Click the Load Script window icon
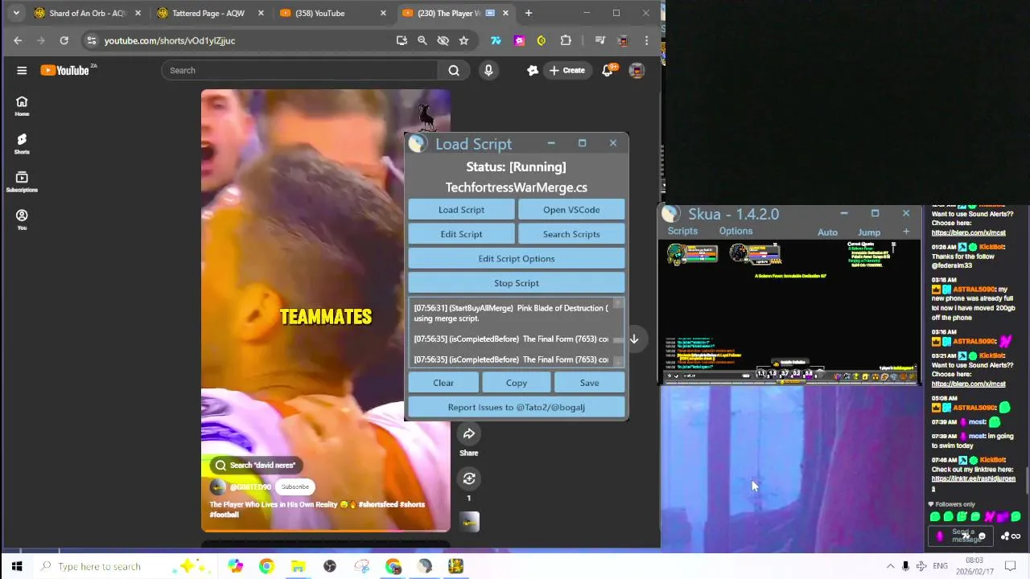This screenshot has width=1030, height=579. (x=417, y=144)
